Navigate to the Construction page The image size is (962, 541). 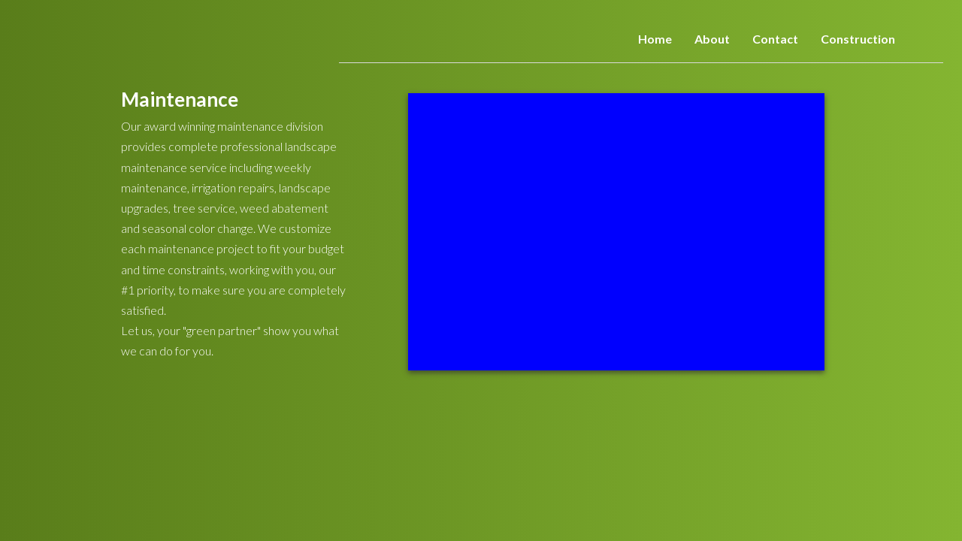pyautogui.click(x=858, y=39)
